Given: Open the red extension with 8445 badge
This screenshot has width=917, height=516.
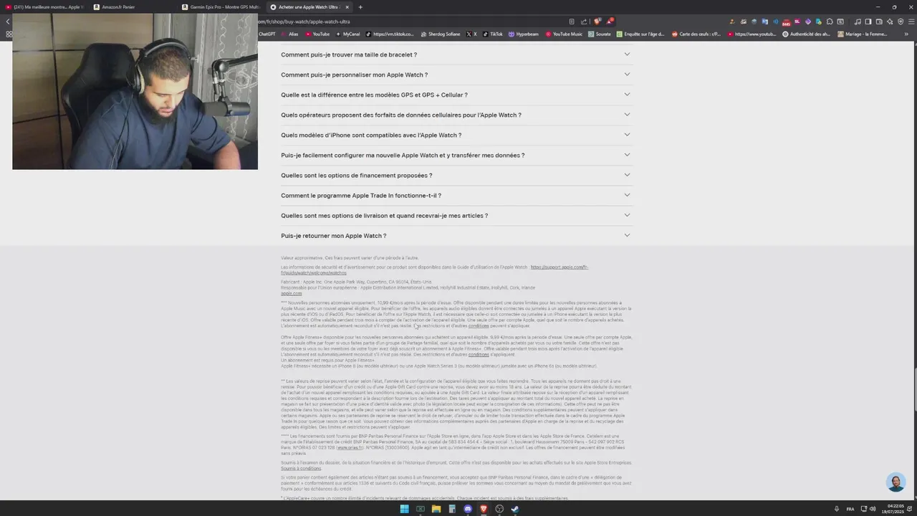Looking at the screenshot, I should (786, 22).
